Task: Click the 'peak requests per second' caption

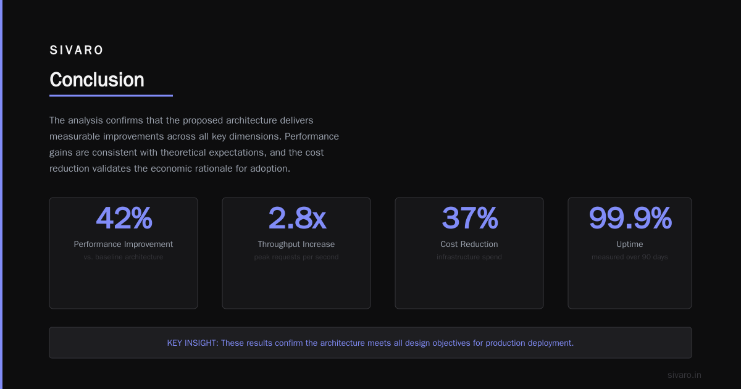Action: (x=296, y=257)
